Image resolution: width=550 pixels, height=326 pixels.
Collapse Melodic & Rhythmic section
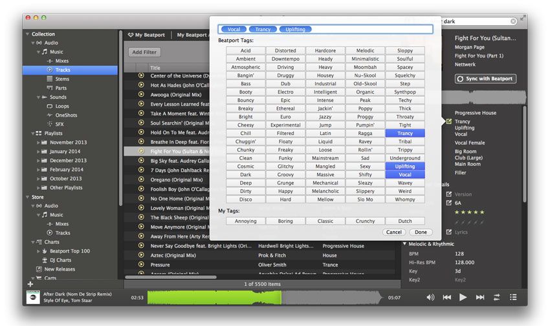pos(405,244)
